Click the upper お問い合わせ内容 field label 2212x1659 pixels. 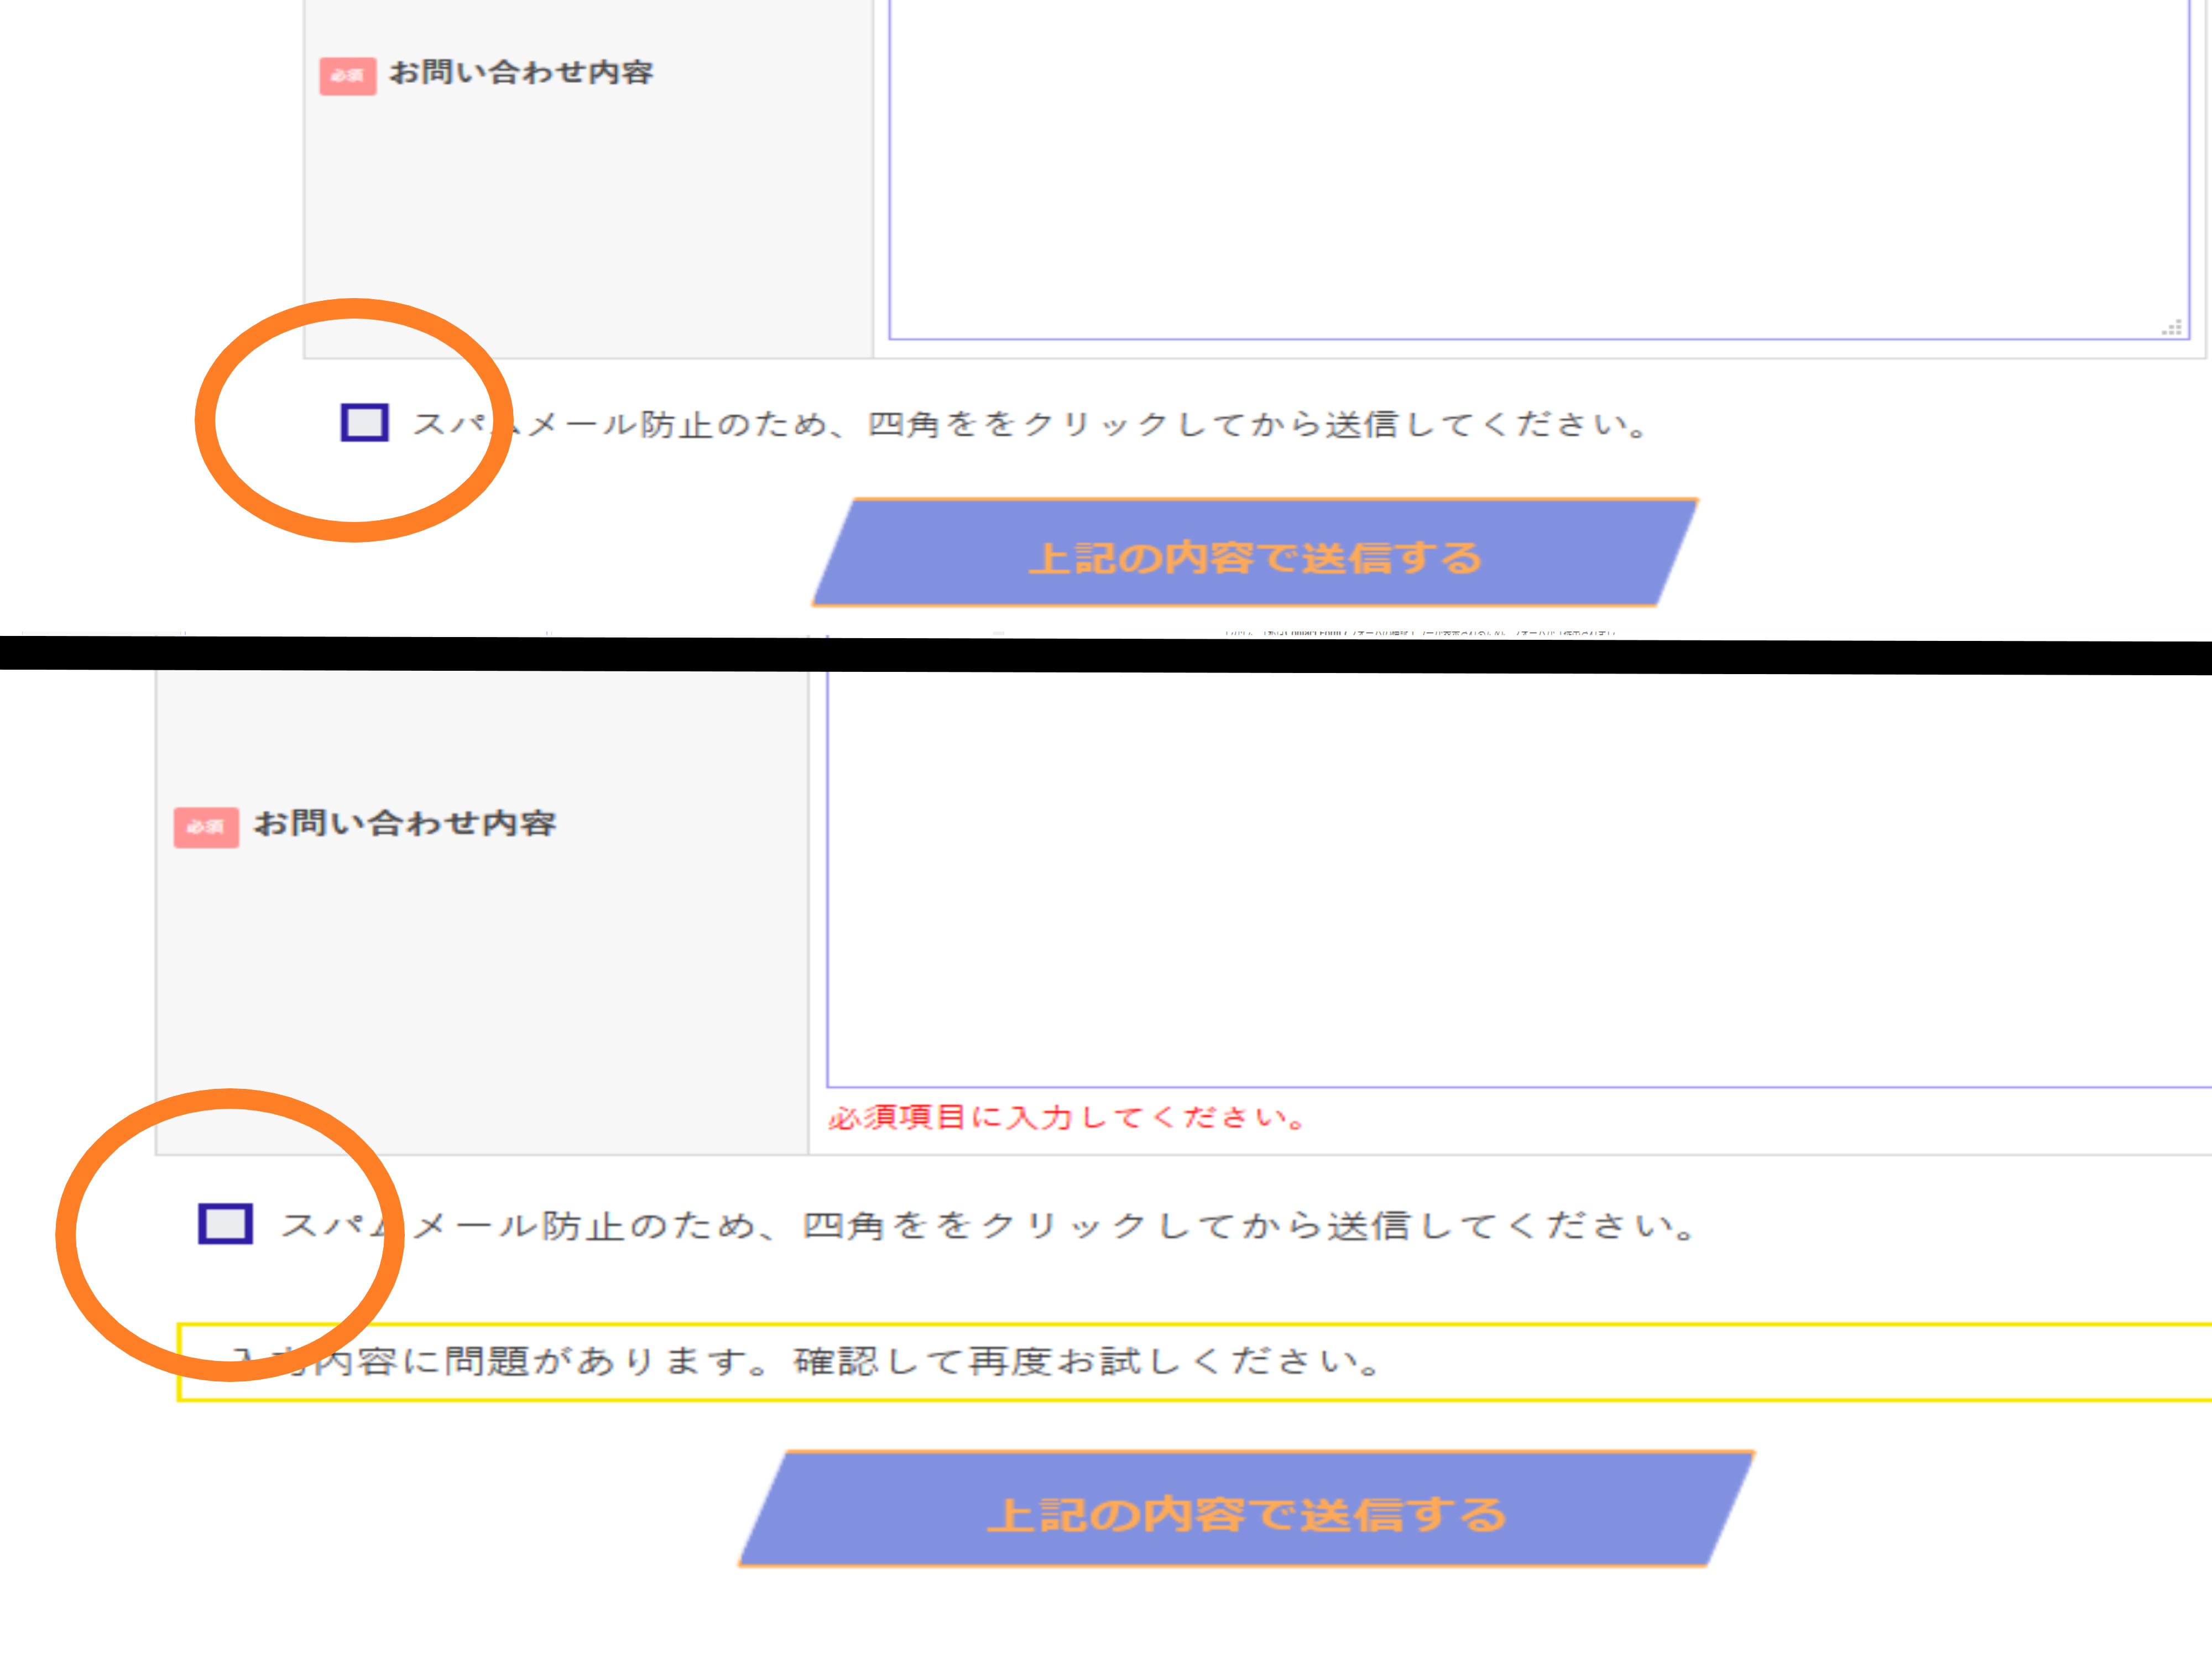point(521,73)
